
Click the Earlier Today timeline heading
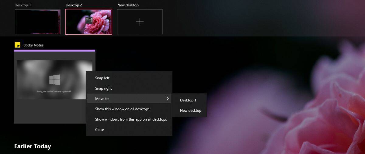click(33, 146)
